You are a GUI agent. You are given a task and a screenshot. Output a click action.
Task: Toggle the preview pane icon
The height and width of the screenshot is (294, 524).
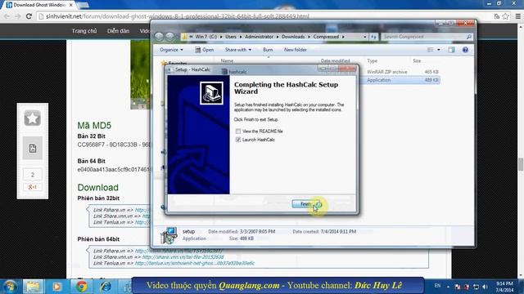click(x=451, y=50)
